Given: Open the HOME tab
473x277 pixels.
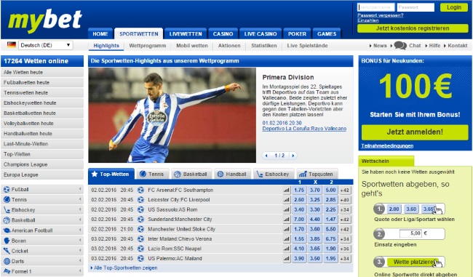Looking at the screenshot, I should coord(100,33).
